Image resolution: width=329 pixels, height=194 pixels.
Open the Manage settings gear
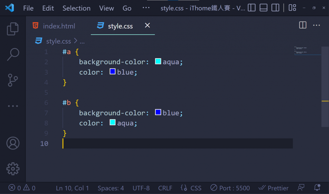pyautogui.click(x=13, y=169)
